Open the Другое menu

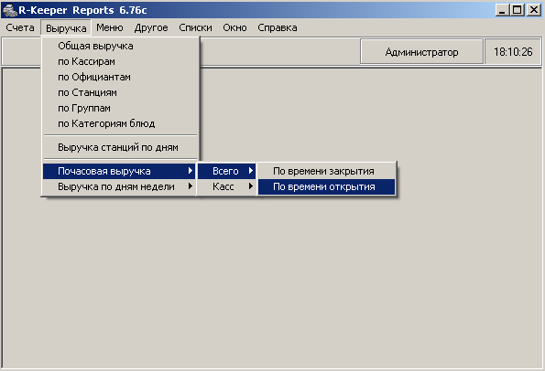(151, 27)
